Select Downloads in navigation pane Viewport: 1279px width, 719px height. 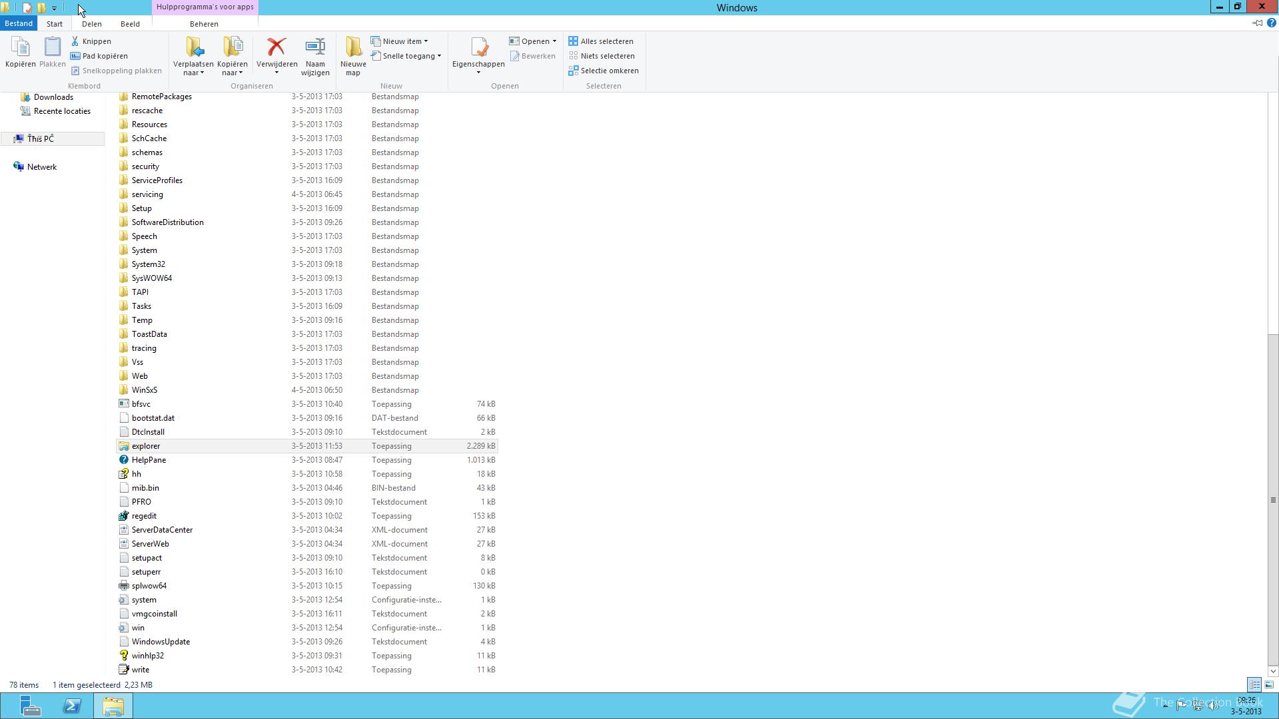(x=53, y=97)
